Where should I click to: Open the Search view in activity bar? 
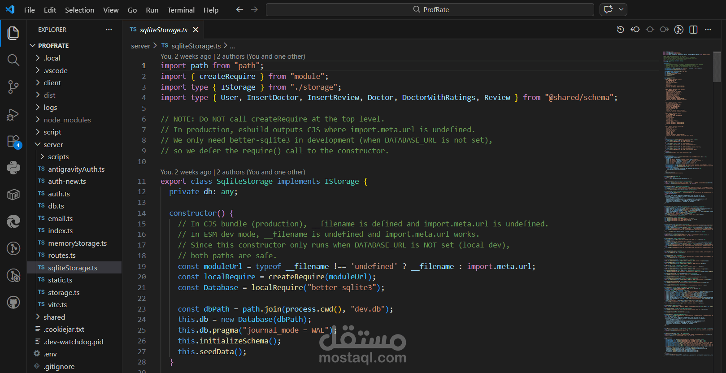tap(13, 60)
